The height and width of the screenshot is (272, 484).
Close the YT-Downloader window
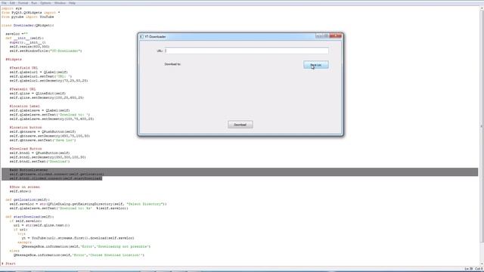coord(336,36)
